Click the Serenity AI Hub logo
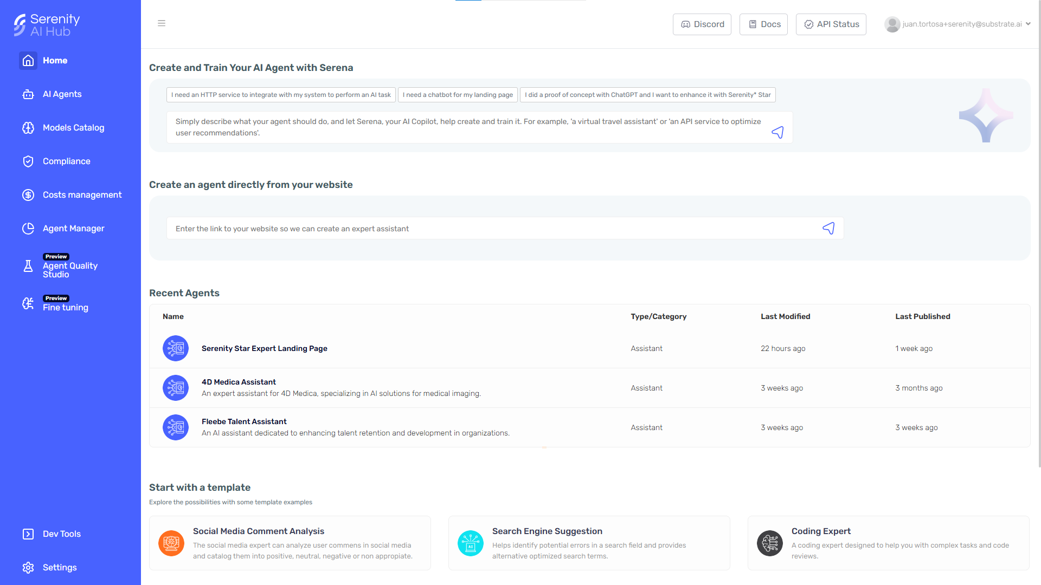 click(x=47, y=25)
